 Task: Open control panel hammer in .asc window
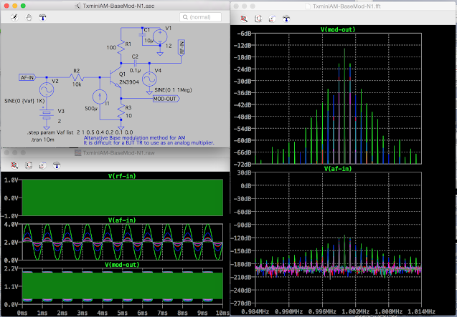pos(42,17)
